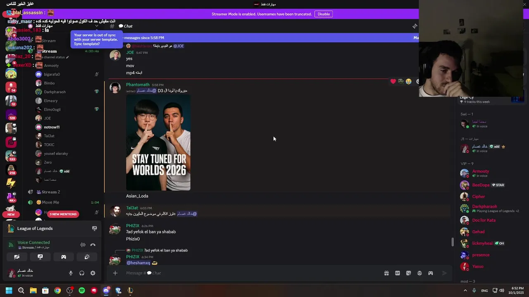
Task: Click the send message arrow
Action: (x=444, y=273)
